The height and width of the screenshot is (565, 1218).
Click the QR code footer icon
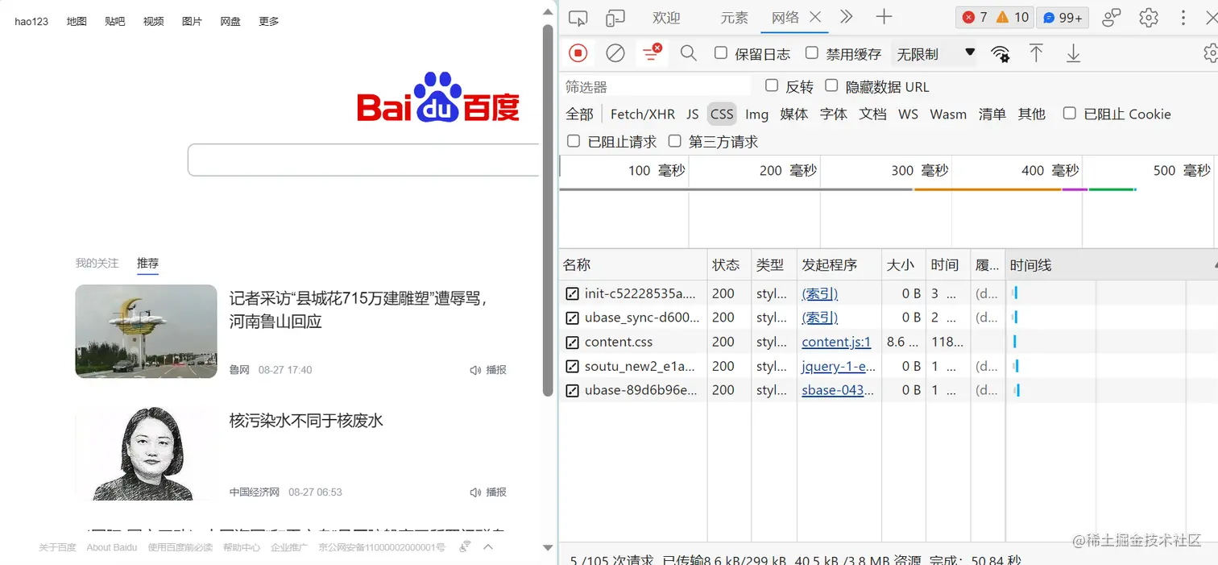(x=465, y=546)
